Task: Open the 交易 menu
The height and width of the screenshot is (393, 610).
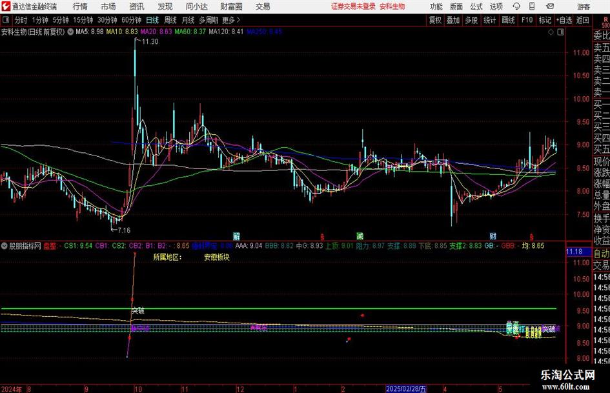Action: pos(263,6)
